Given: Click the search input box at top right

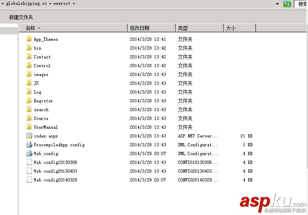Looking at the screenshot, I should (301, 4).
